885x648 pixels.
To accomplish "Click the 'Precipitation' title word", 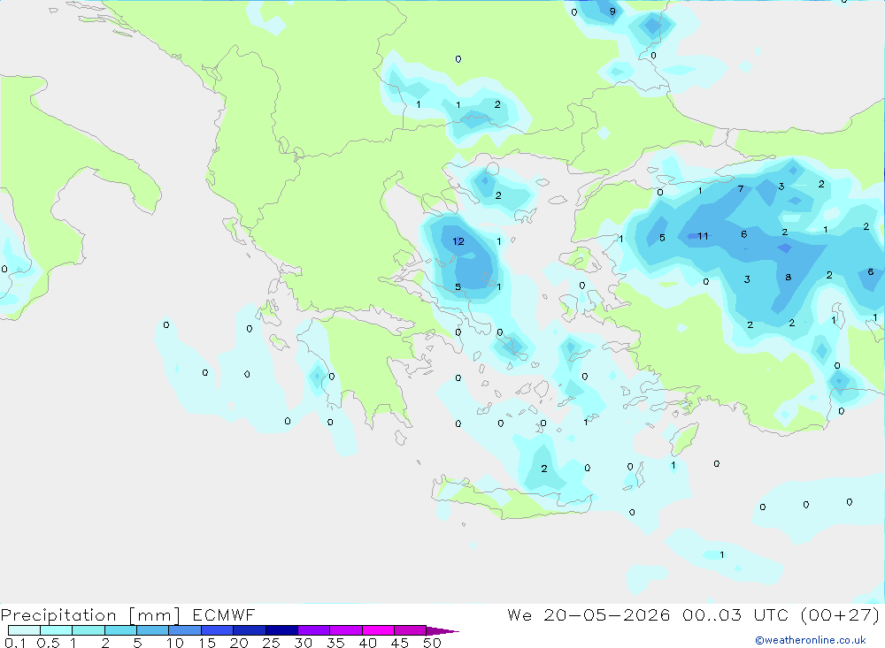I will click(58, 614).
